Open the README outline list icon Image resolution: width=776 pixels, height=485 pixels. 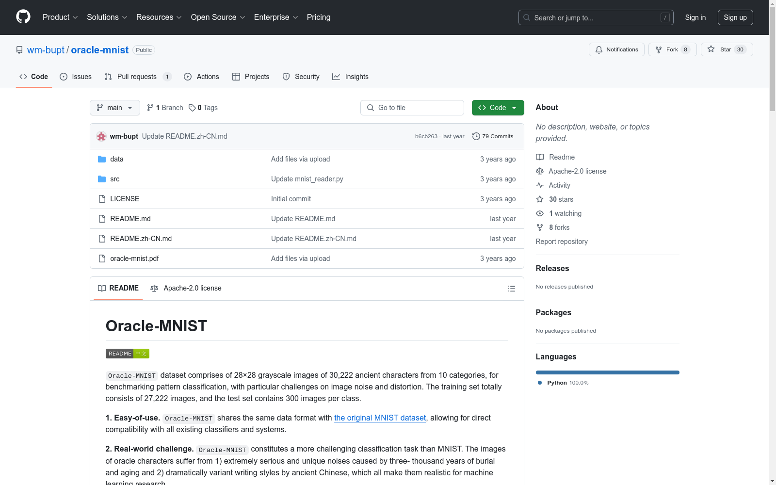pyautogui.click(x=512, y=289)
